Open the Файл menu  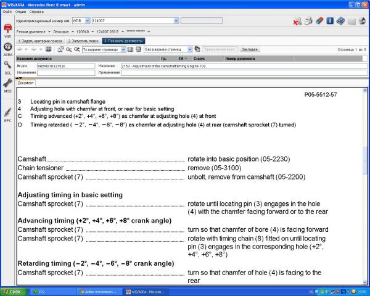[x=7, y=12]
